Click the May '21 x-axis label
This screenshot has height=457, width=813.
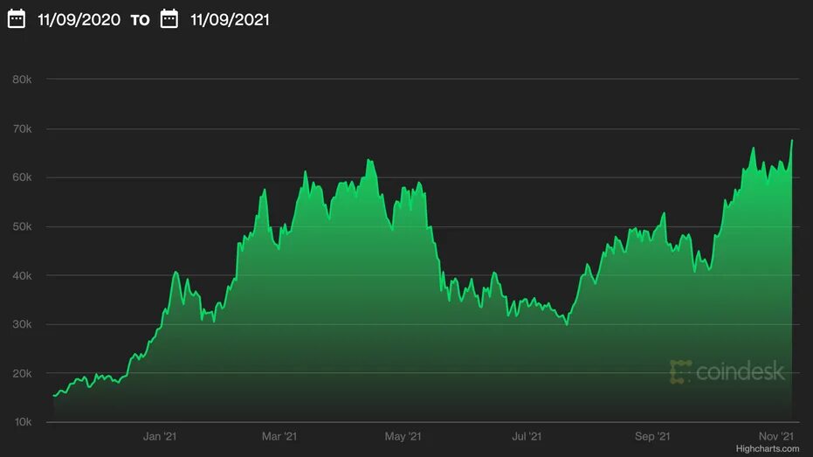point(403,436)
